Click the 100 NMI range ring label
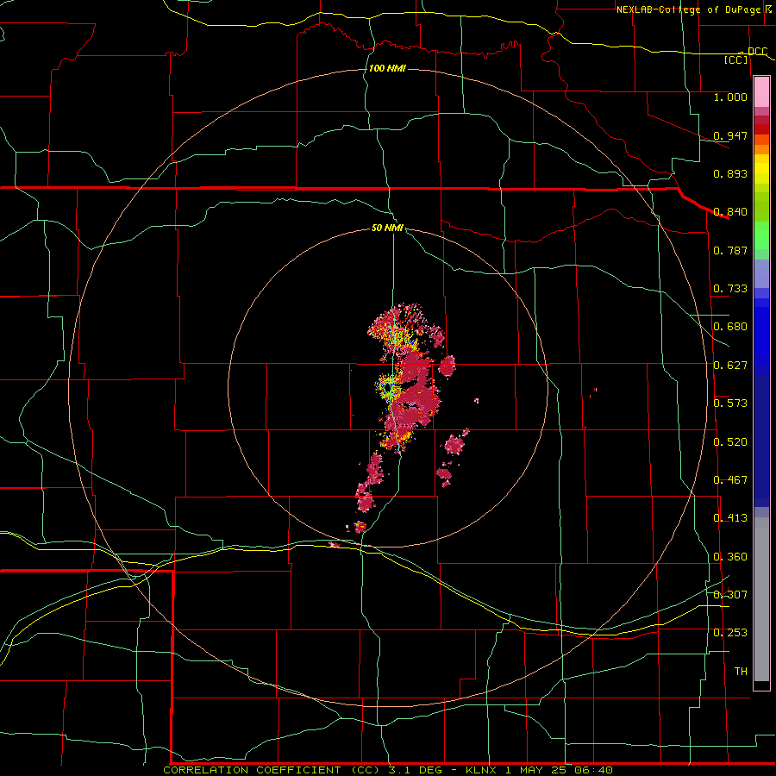This screenshot has height=776, width=776. point(387,68)
